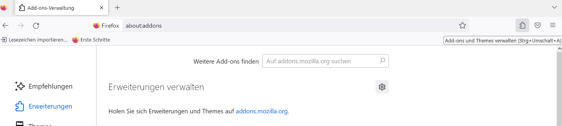Open the Firefox hamburger application menu

[553, 25]
